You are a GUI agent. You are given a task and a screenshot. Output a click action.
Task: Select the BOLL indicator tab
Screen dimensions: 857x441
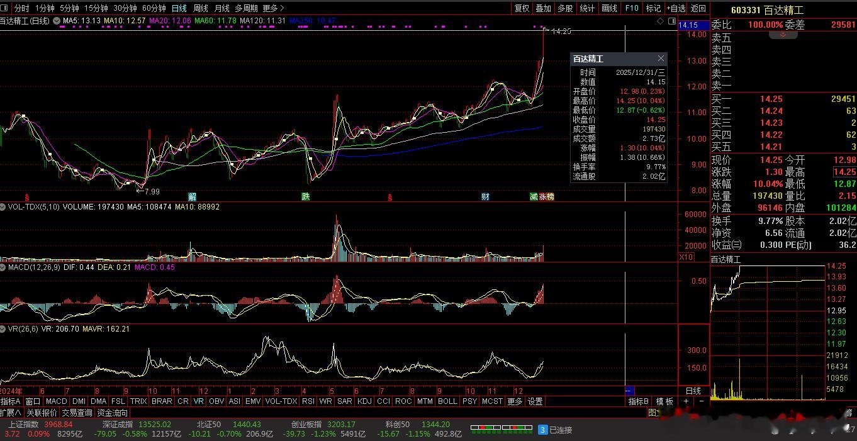447,401
